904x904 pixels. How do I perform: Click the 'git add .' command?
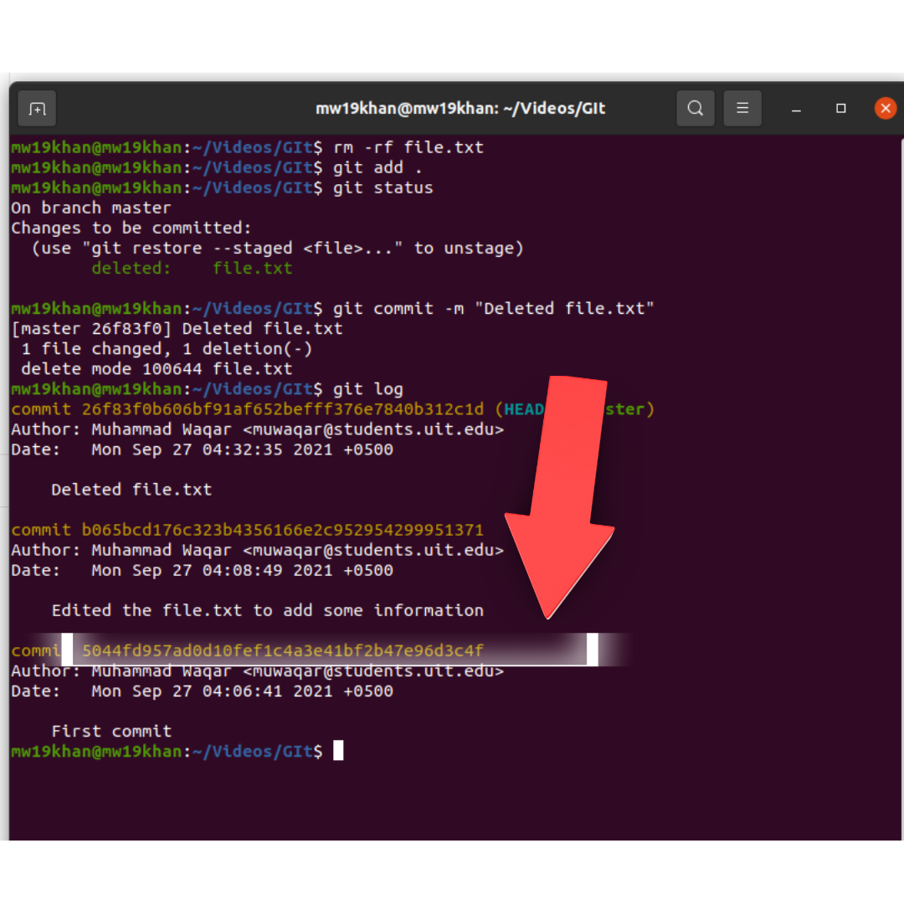pos(378,167)
